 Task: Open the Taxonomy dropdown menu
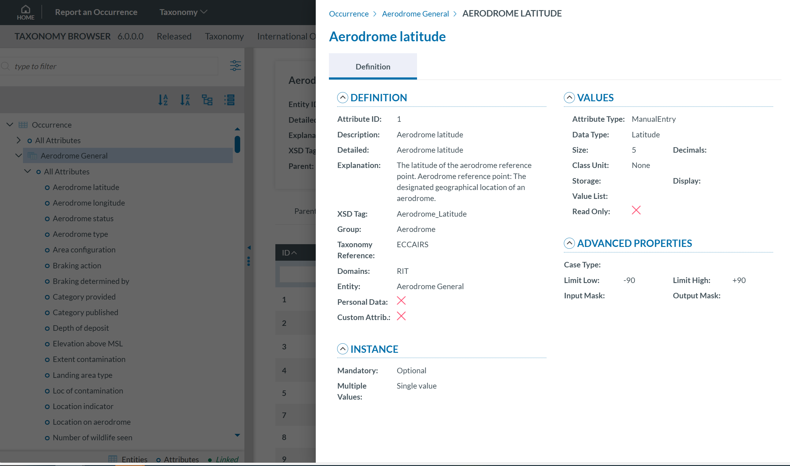pyautogui.click(x=183, y=12)
